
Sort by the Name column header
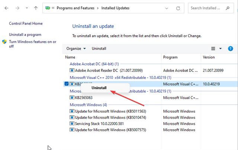coord(70,57)
